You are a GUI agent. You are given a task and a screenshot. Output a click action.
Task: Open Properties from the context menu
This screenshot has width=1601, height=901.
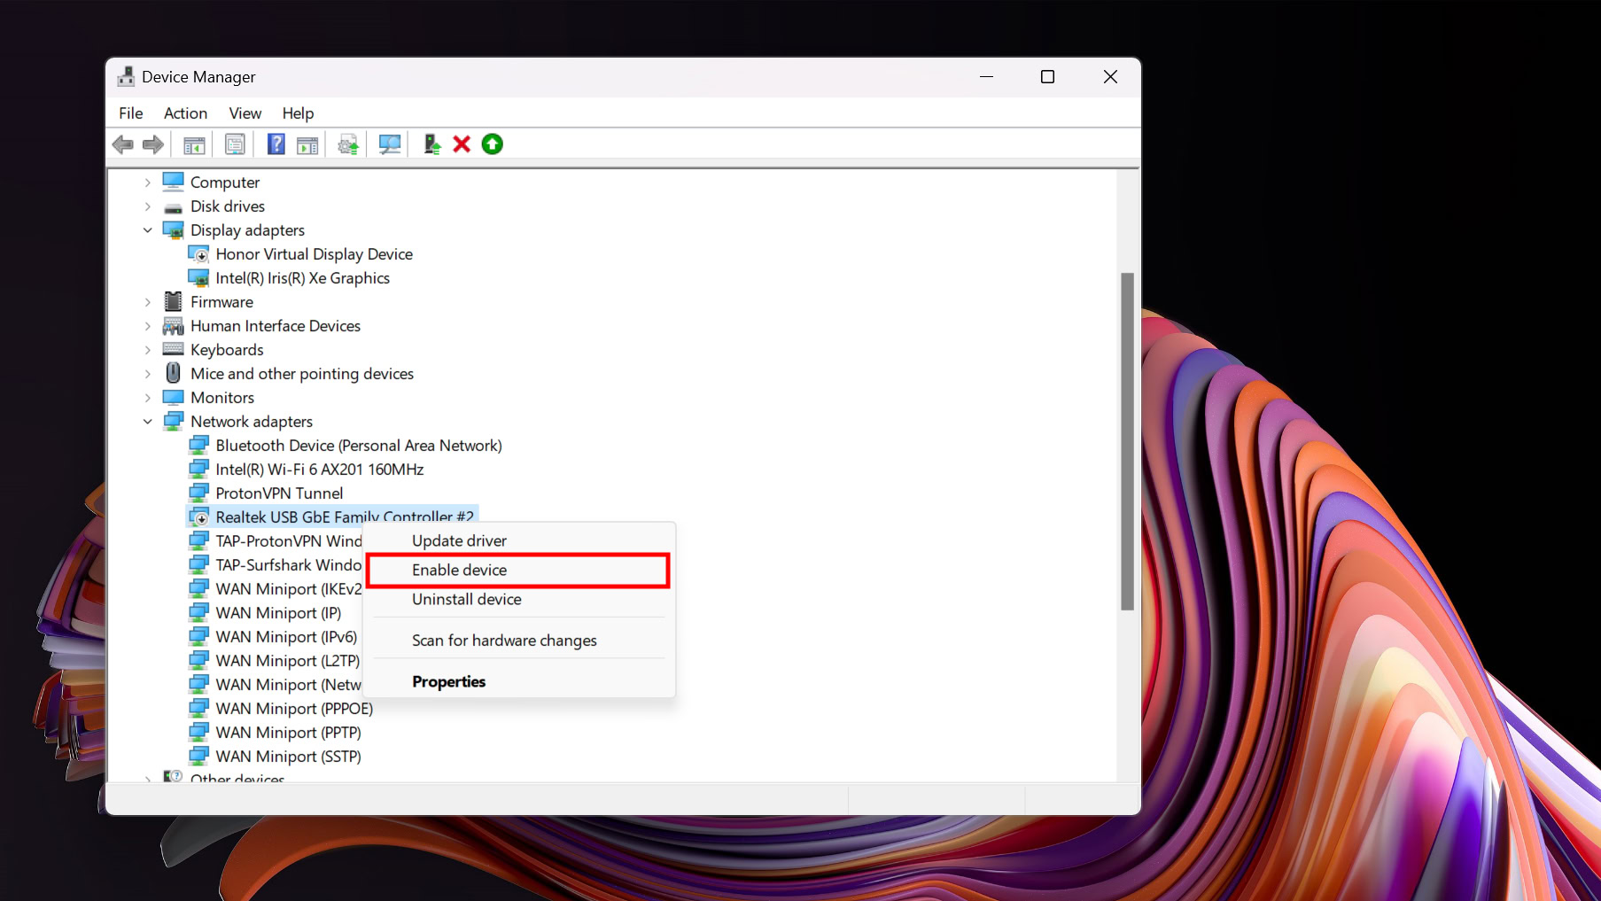coord(448,682)
